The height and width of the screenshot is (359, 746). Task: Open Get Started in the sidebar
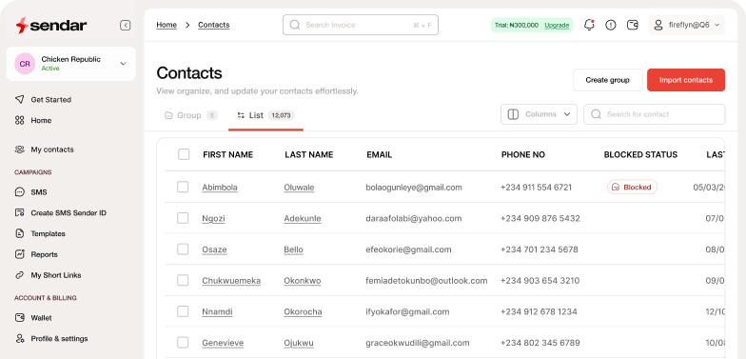[x=51, y=99]
